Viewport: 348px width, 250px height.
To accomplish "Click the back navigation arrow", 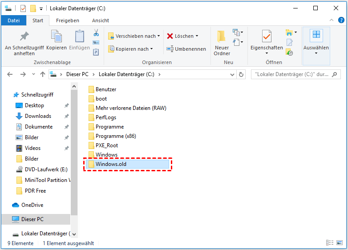I will 10,74.
